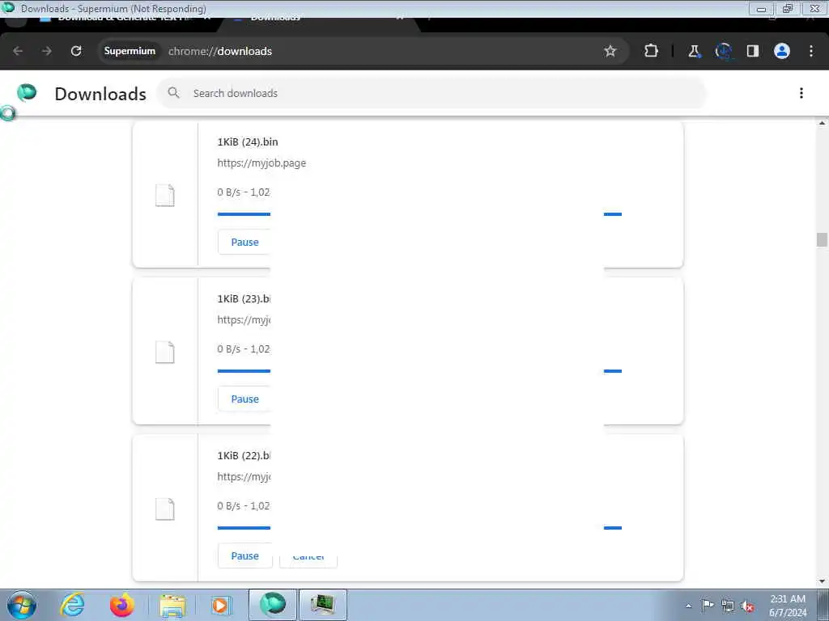Screen dimensions: 829x621
Task: Open the downloads toolbar icon
Action: point(723,51)
